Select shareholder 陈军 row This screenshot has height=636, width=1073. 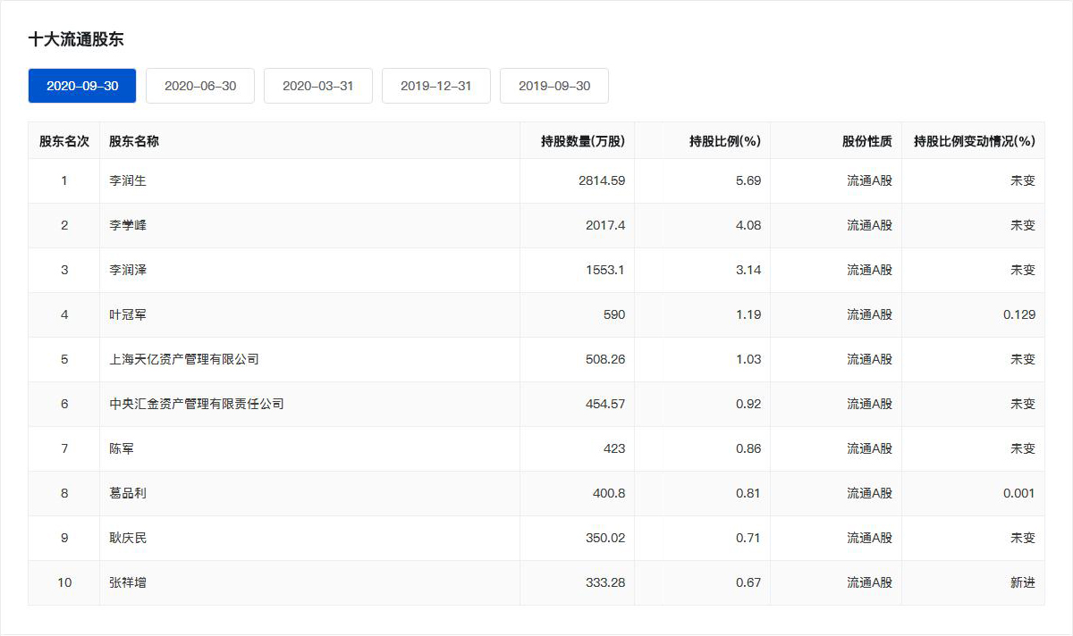click(x=122, y=448)
